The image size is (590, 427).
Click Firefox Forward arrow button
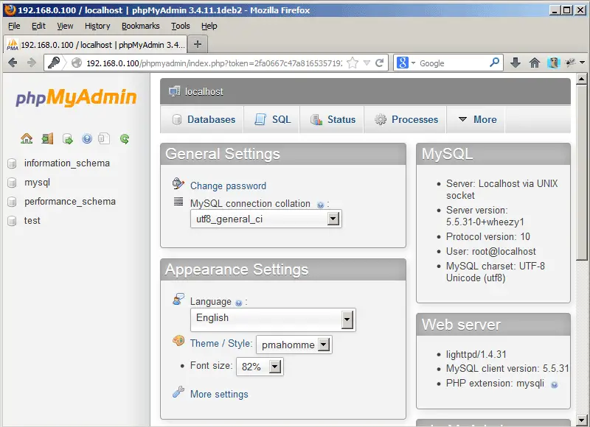pos(32,63)
